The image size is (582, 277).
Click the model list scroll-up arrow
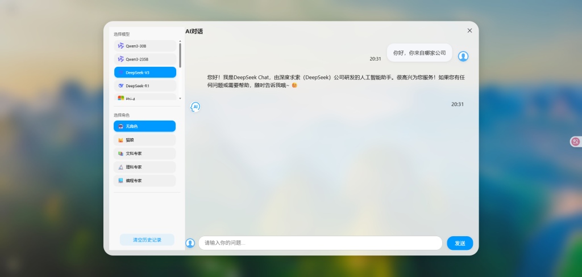pos(180,41)
